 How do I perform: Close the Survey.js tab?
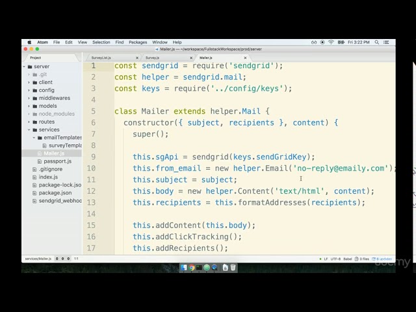(191, 58)
